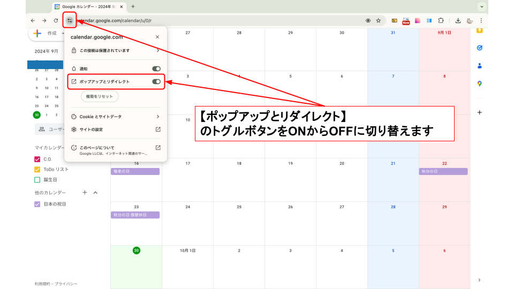Add other calendar with the plus icon
The image size is (514, 289).
85,193
